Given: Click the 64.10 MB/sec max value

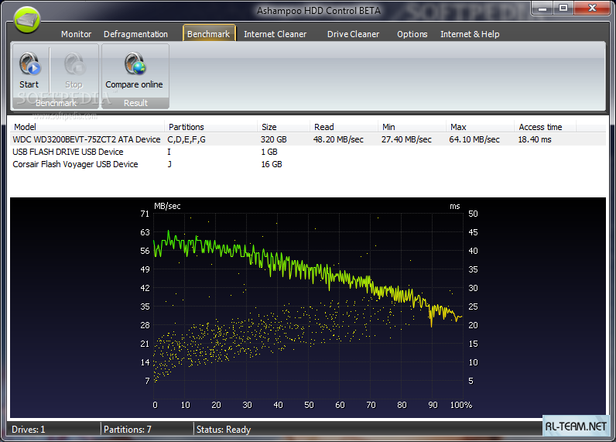Looking at the screenshot, I should 474,139.
